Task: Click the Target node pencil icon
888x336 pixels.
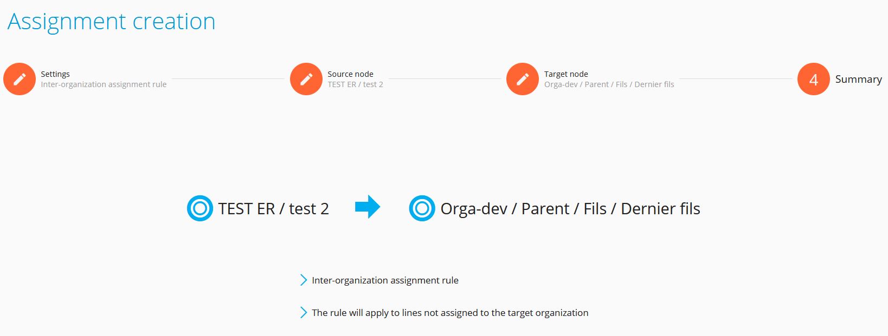Action: pyautogui.click(x=523, y=79)
